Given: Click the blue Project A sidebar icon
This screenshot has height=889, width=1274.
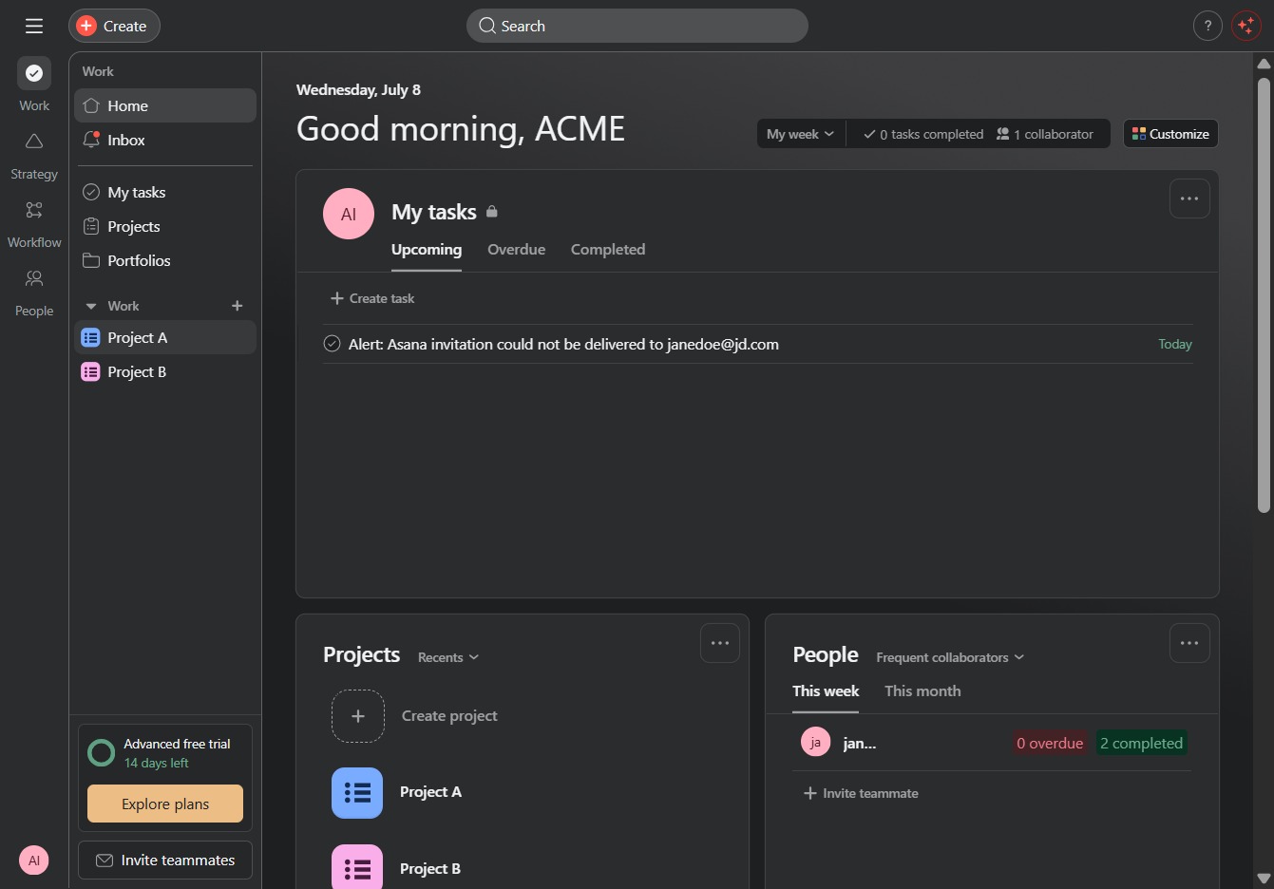Looking at the screenshot, I should [x=90, y=337].
